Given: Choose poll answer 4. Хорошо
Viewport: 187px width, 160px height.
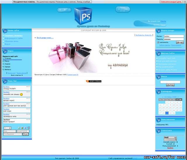Looking at the screenshot, I should coord(6,67).
